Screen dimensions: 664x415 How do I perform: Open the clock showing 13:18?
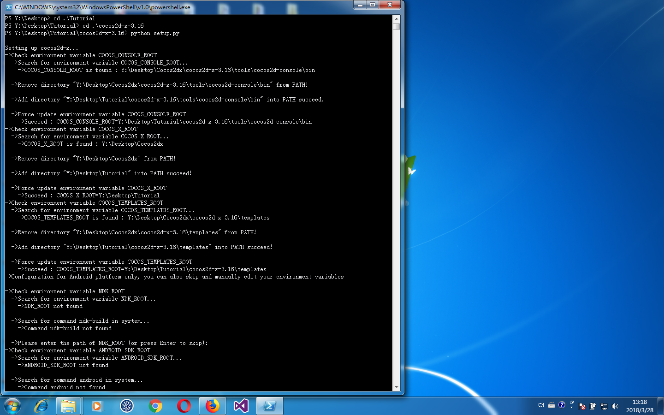(640, 406)
